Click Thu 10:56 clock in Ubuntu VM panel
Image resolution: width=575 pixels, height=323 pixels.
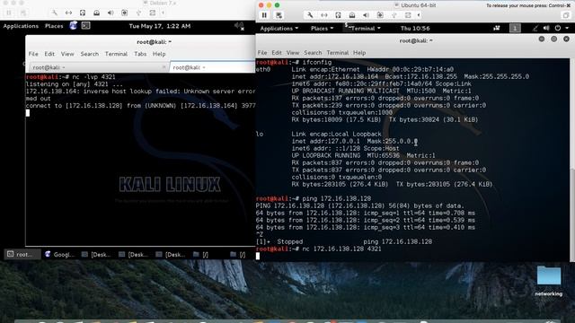(415, 28)
